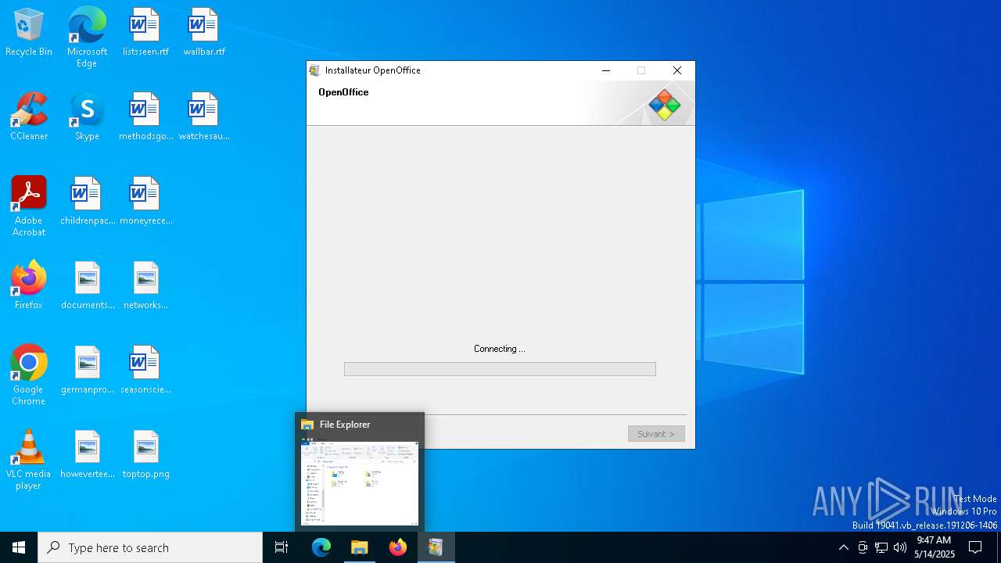This screenshot has height=563, width=1001.
Task: Click the Connecting progress bar
Action: [500, 369]
